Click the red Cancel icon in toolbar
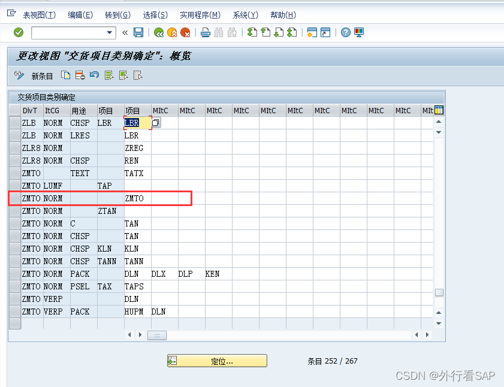Image resolution: width=504 pixels, height=387 pixels. tap(185, 32)
